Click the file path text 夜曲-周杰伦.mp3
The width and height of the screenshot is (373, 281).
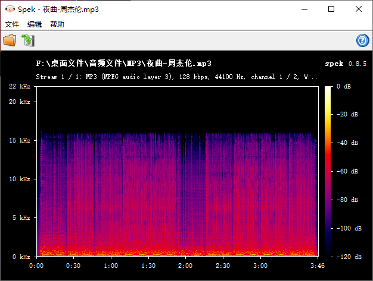tap(179, 64)
